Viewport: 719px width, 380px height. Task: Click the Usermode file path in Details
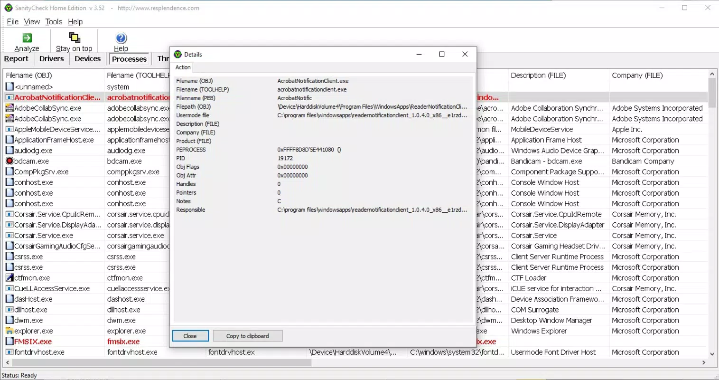(x=372, y=115)
